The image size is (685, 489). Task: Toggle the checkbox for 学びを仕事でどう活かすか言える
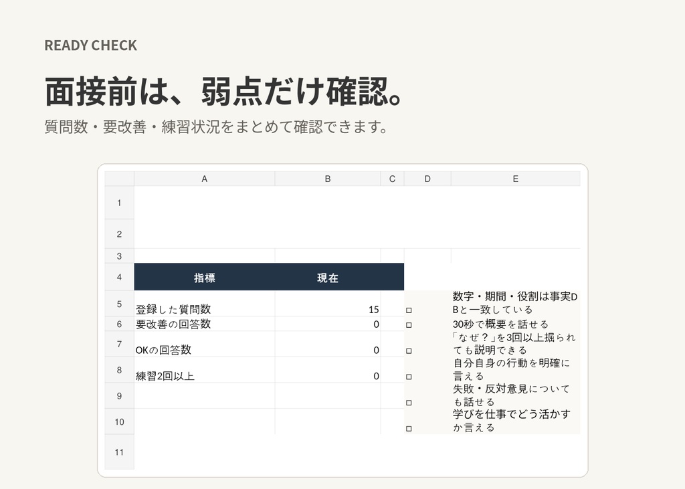tap(409, 428)
